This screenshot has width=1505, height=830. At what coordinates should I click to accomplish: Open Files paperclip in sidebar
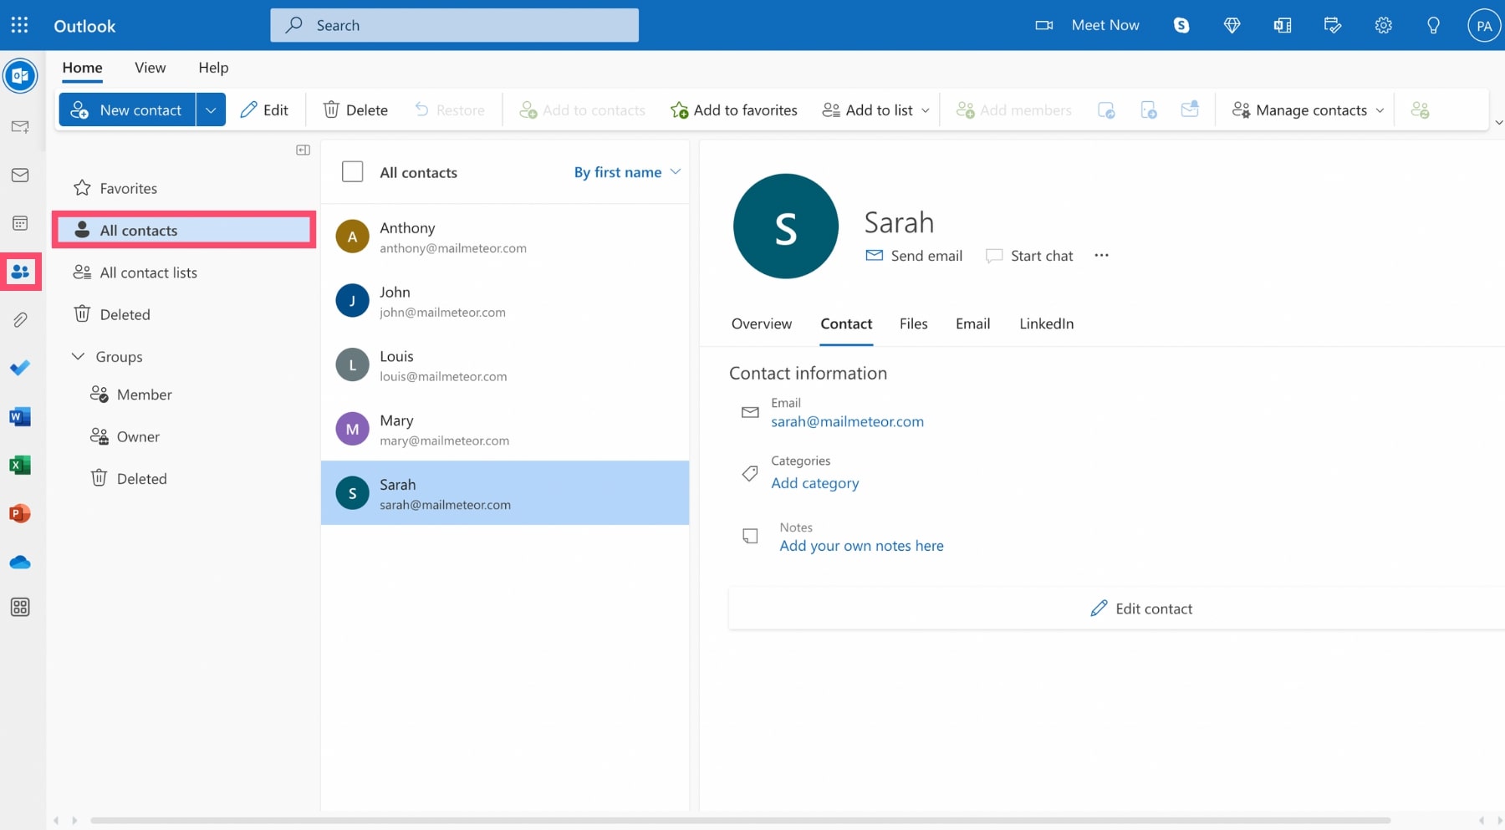[x=20, y=320]
